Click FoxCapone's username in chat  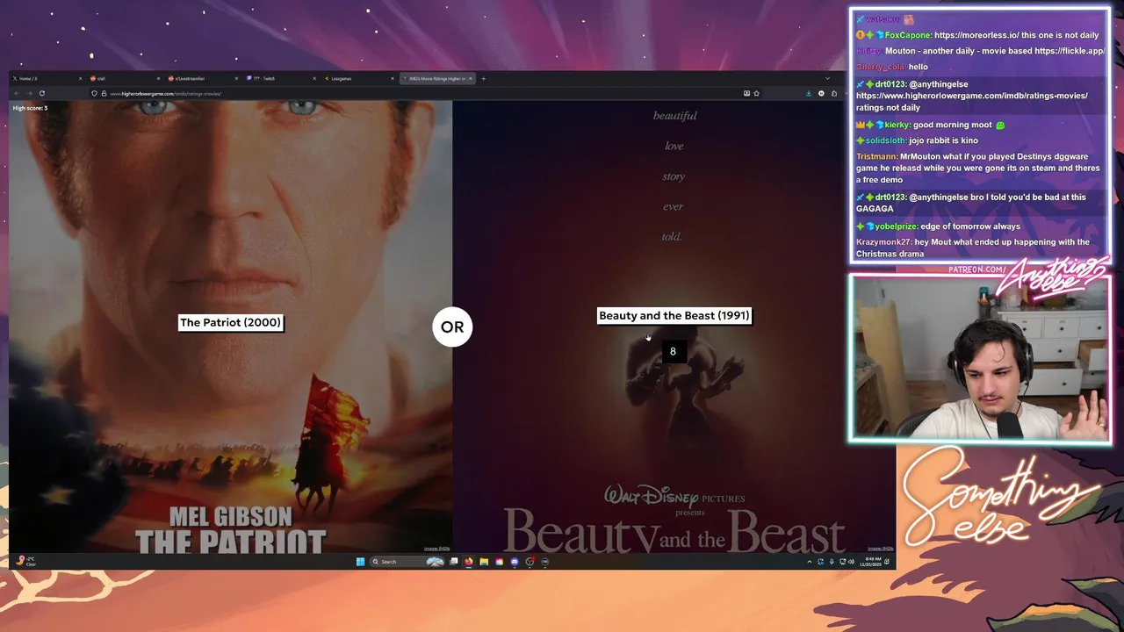point(908,35)
